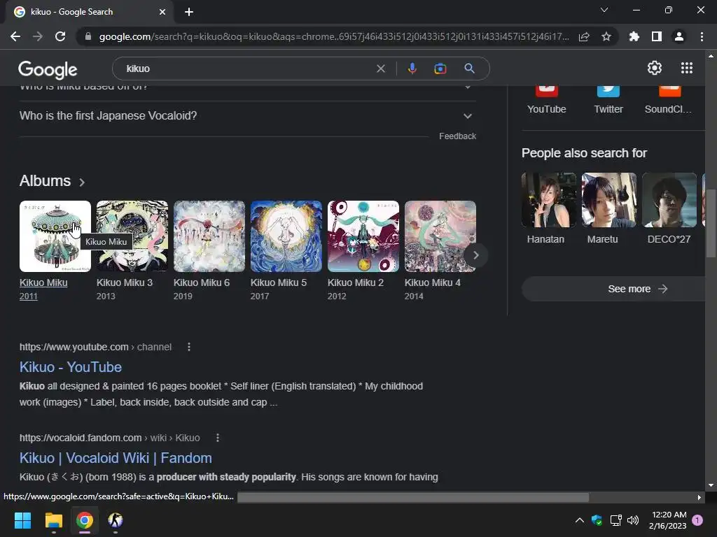Open options for the vocaloid.fandom.com result
717x537 pixels.
[x=218, y=438]
